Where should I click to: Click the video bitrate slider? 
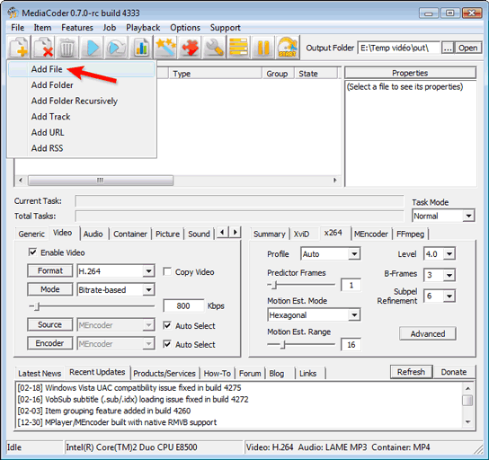(x=92, y=306)
